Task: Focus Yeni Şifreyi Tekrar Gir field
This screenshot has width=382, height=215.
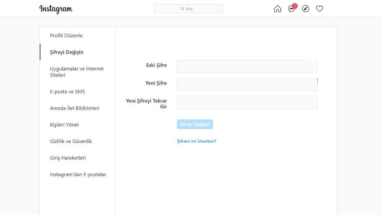Action: (247, 103)
